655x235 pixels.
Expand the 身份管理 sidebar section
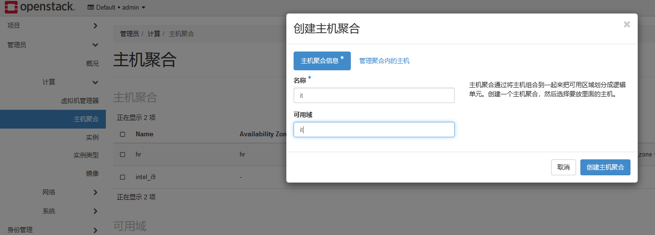pos(53,230)
